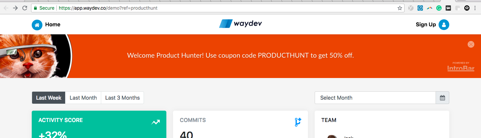Screen dimensions: 481x138
Task: Switch to Last Month range
Action: (x=83, y=98)
